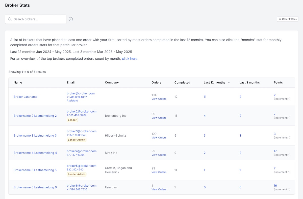Screen dimensions: 303x199
Task: Open last 3 months stat 1 for Brokername 5
Action: pos(240,170)
